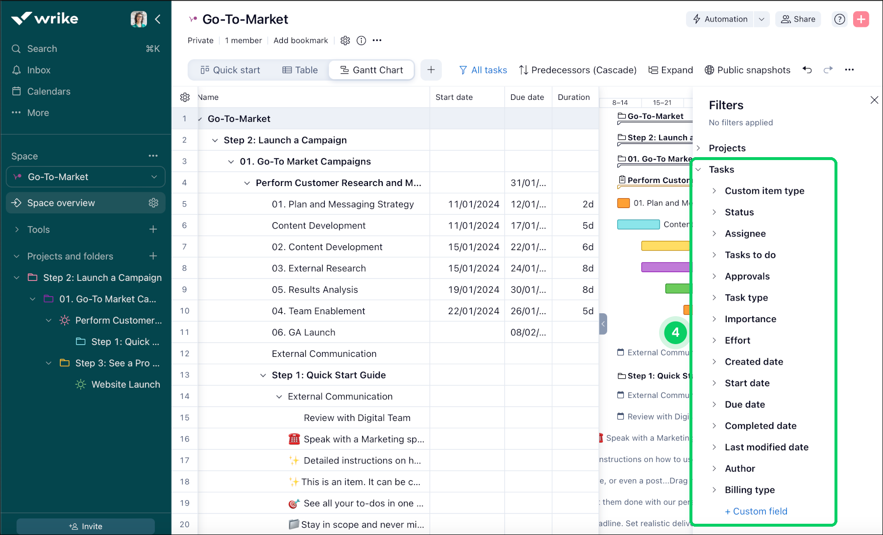Collapse the sidebar with arrow icon

click(x=158, y=19)
